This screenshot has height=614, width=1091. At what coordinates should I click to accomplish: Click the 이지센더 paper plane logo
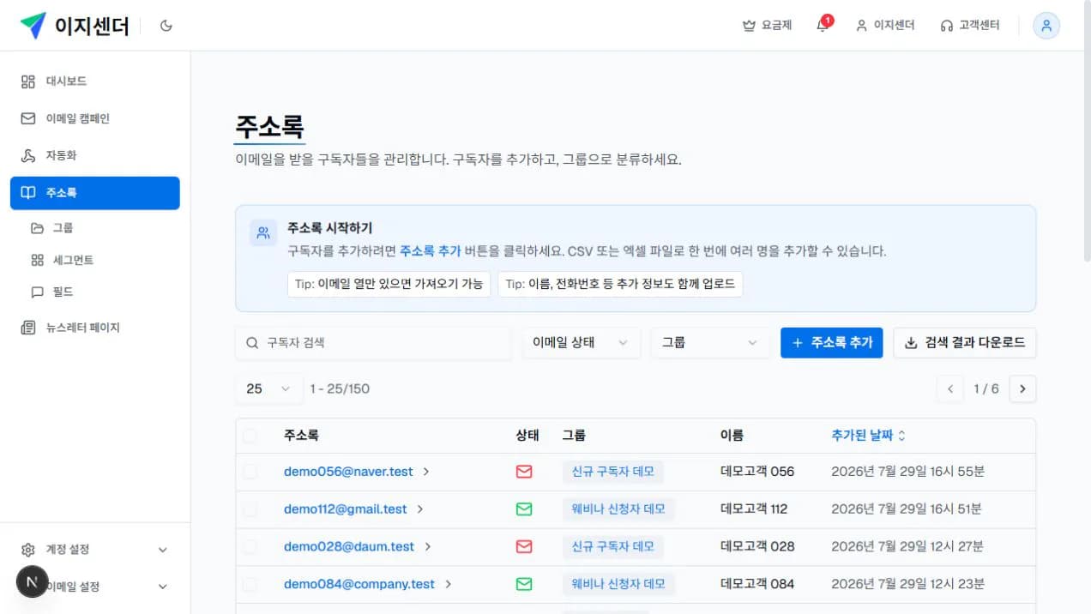point(33,26)
